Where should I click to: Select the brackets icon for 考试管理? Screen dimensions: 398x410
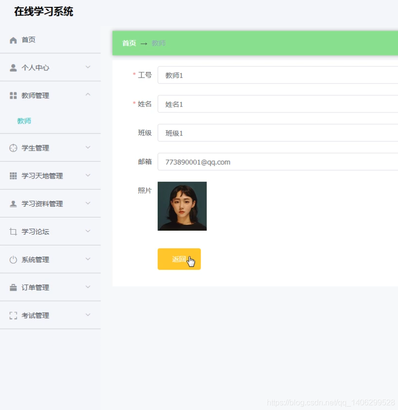pos(12,315)
